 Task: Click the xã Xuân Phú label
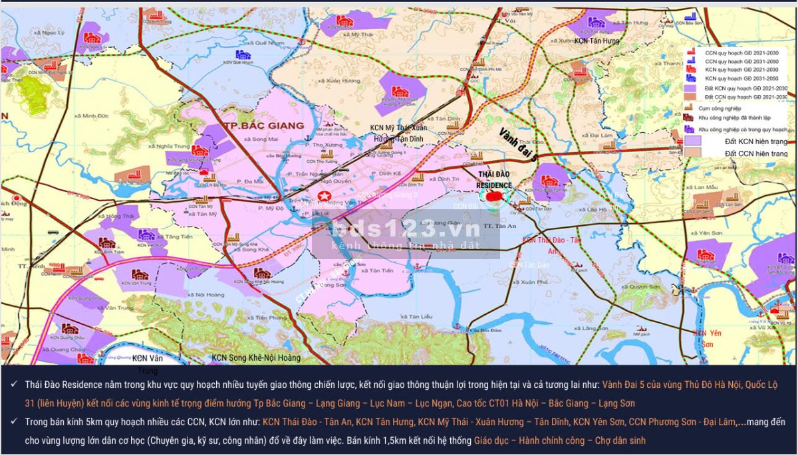coord(531,282)
